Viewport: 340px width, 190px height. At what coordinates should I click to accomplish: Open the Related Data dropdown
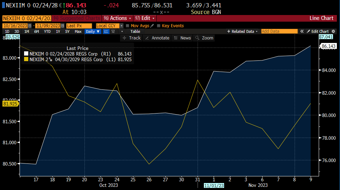[x=243, y=31]
